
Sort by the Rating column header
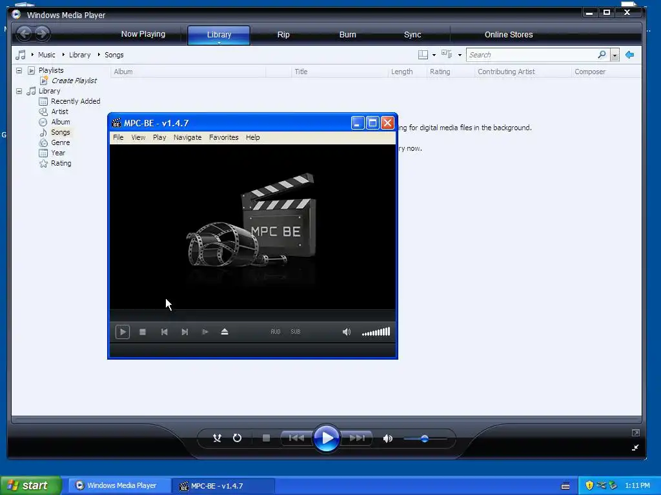[x=451, y=72]
